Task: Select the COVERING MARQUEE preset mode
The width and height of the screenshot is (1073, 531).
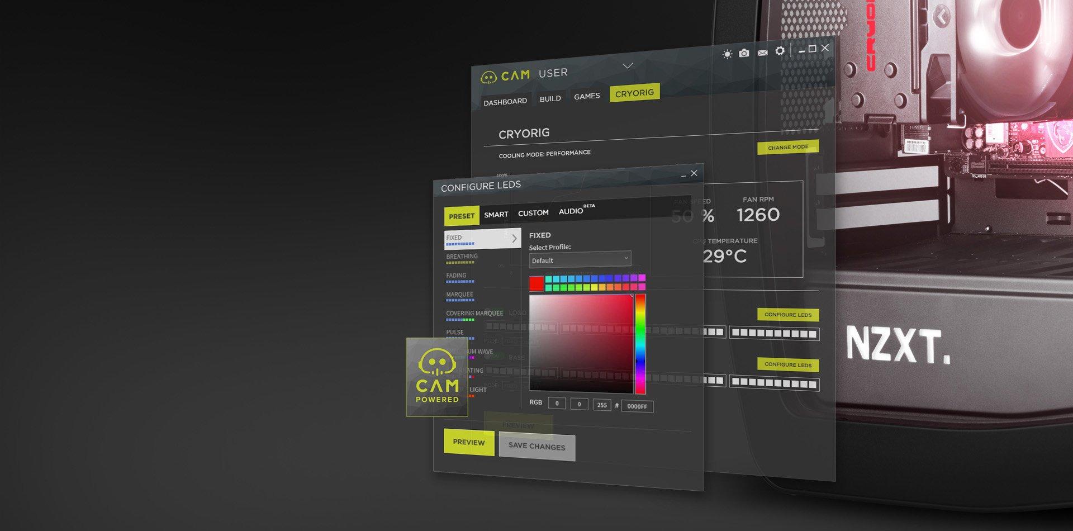Action: pos(474,315)
